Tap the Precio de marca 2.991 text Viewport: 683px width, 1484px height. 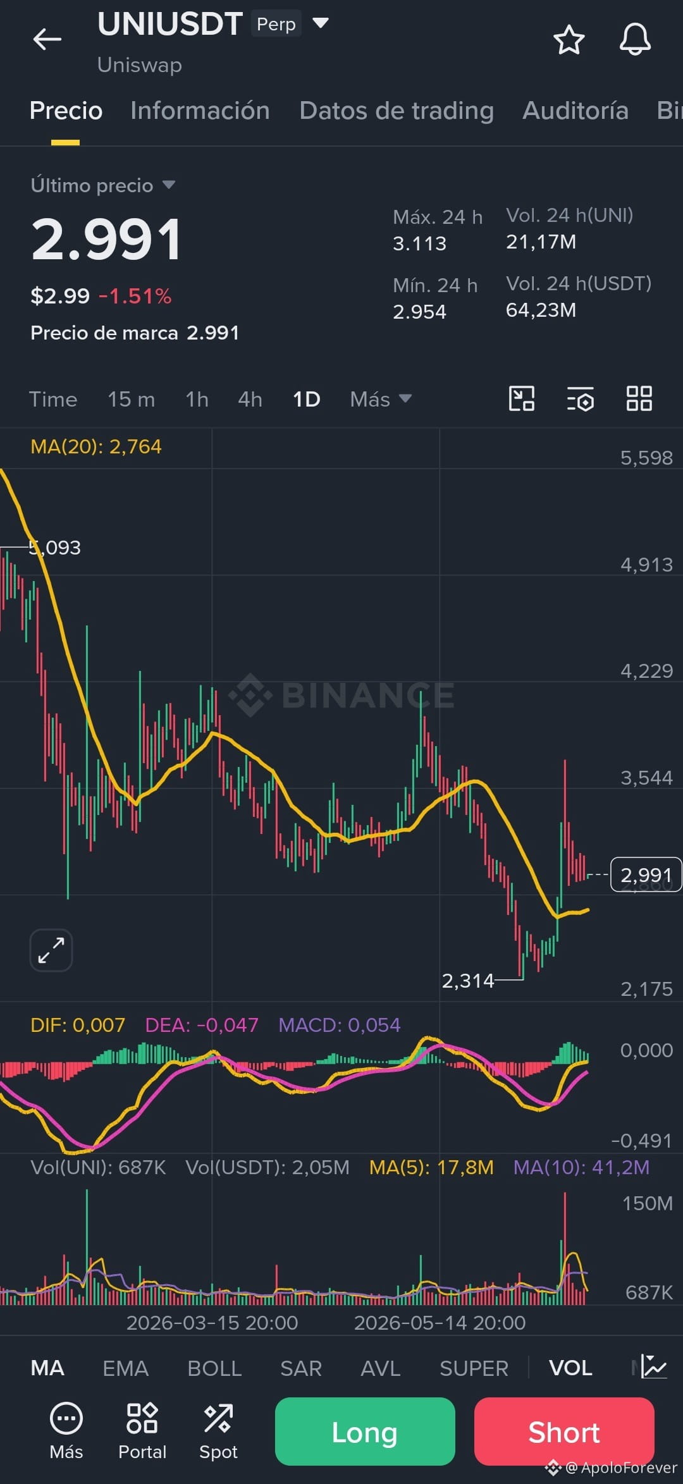tap(135, 333)
